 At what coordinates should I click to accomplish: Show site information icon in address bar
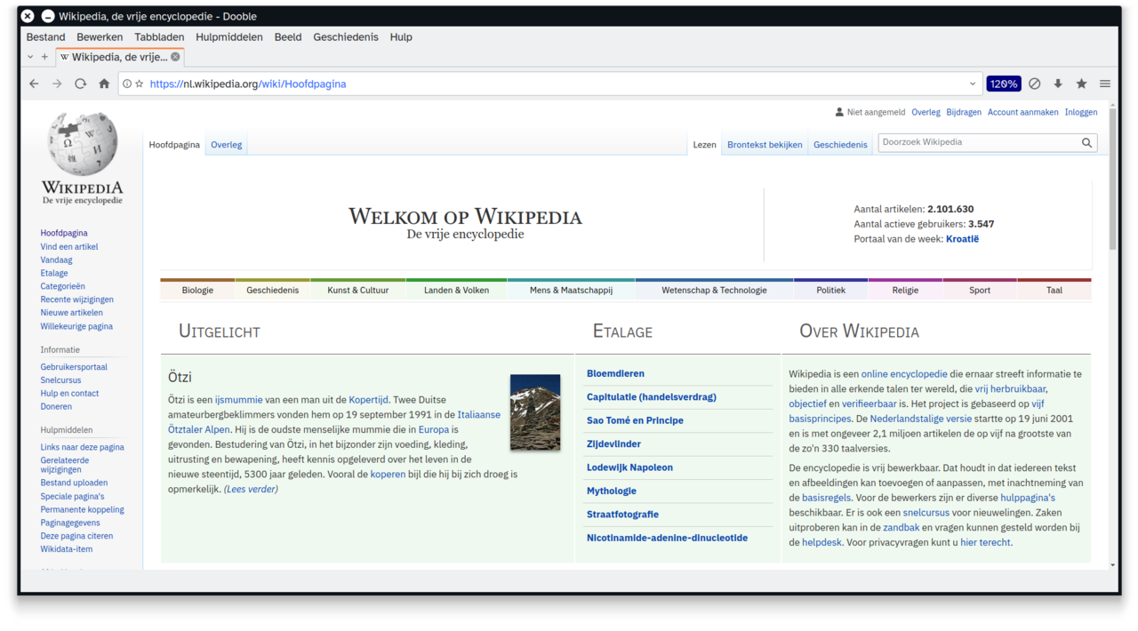(127, 84)
